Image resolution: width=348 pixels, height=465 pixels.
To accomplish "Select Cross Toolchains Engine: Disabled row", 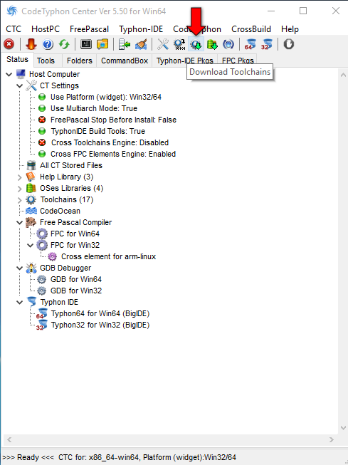I will tap(110, 142).
